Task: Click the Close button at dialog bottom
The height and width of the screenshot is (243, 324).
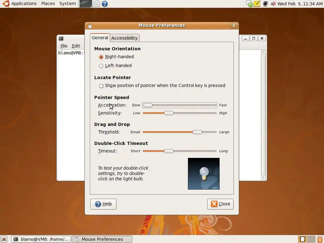Action: point(220,204)
